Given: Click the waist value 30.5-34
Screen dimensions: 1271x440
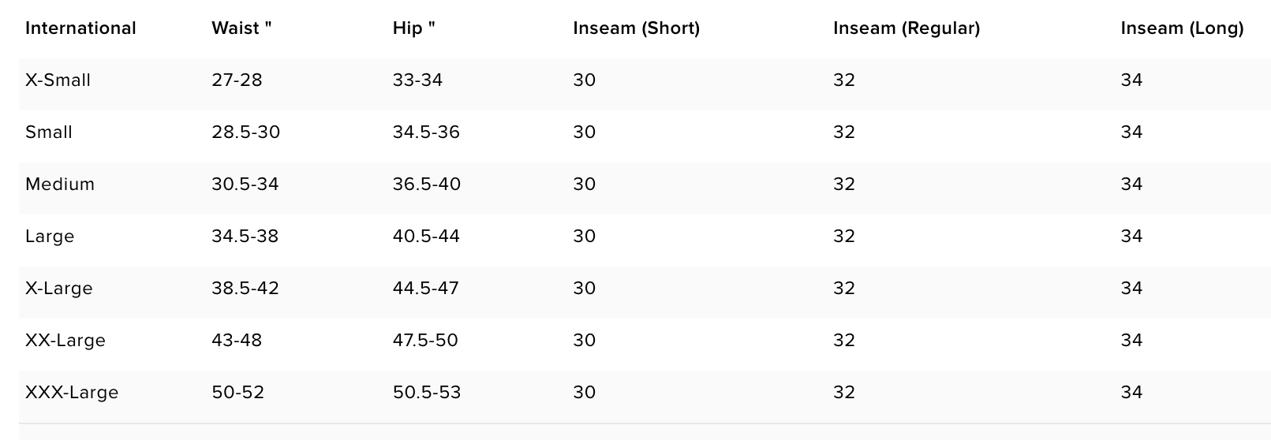Looking at the screenshot, I should point(245,185).
